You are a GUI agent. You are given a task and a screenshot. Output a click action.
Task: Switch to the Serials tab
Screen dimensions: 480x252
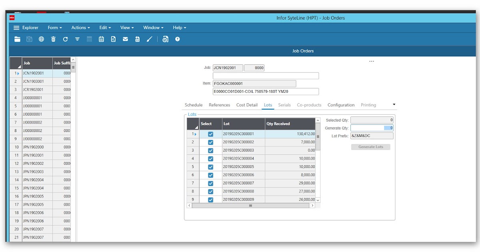click(284, 104)
